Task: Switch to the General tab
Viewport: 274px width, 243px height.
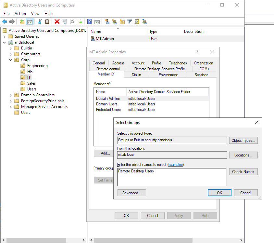Action: tap(99, 63)
